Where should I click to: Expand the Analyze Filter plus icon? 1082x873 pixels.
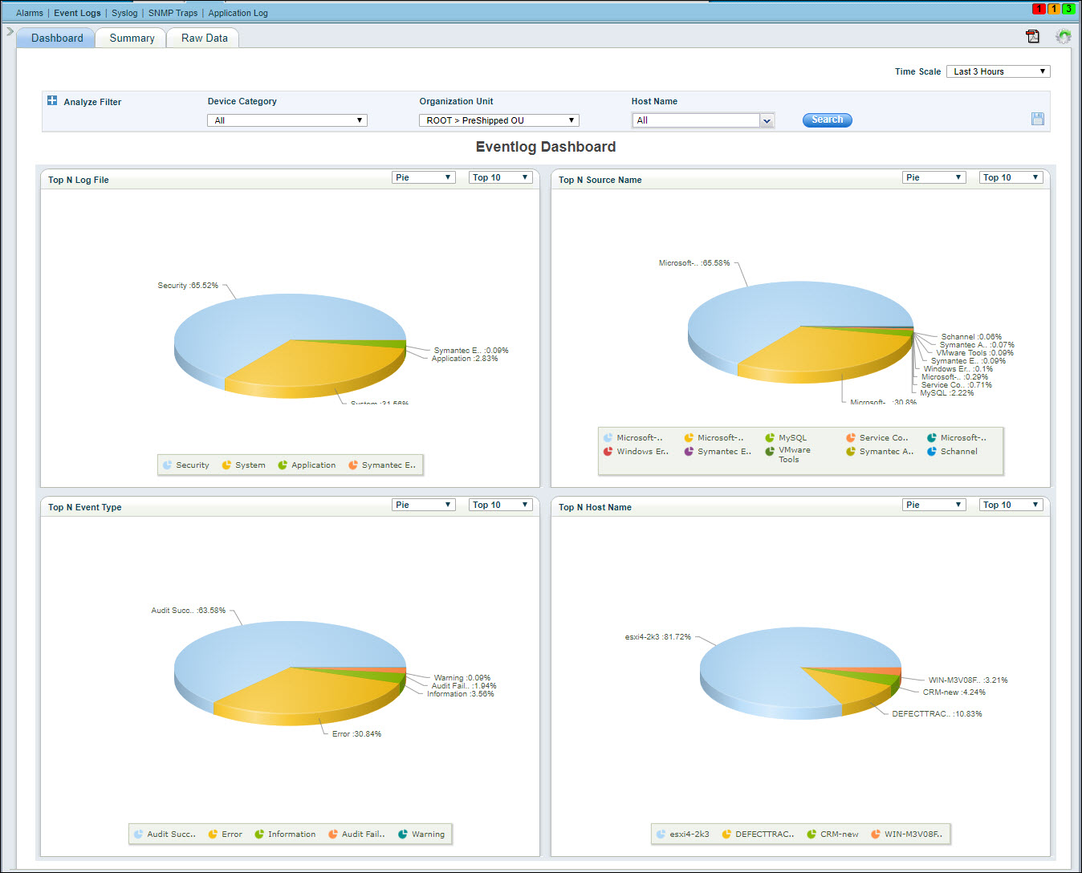[x=52, y=101]
